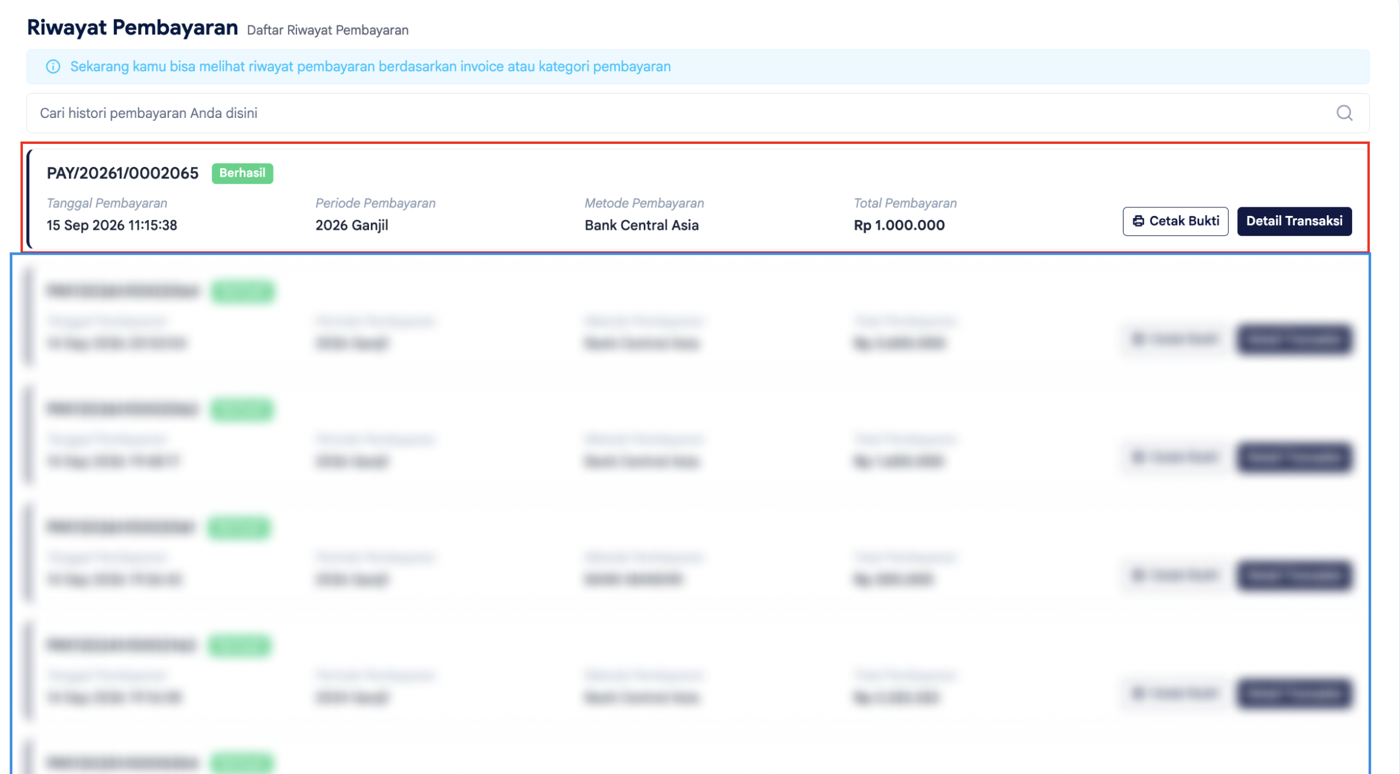1400x774 pixels.
Task: Click the info icon in the blue banner
Action: pyautogui.click(x=53, y=67)
